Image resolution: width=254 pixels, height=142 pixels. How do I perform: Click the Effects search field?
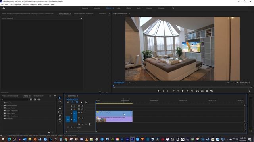click(15, 99)
